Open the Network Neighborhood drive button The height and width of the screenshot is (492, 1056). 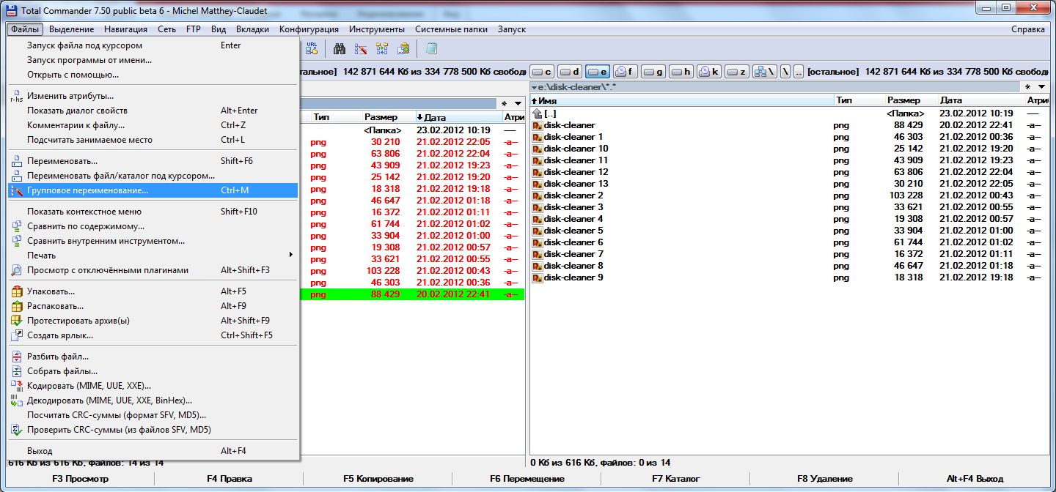click(765, 72)
